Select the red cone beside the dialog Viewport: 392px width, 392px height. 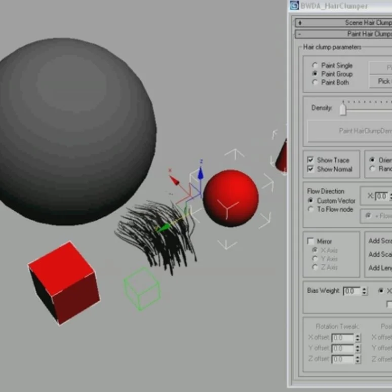[282, 157]
